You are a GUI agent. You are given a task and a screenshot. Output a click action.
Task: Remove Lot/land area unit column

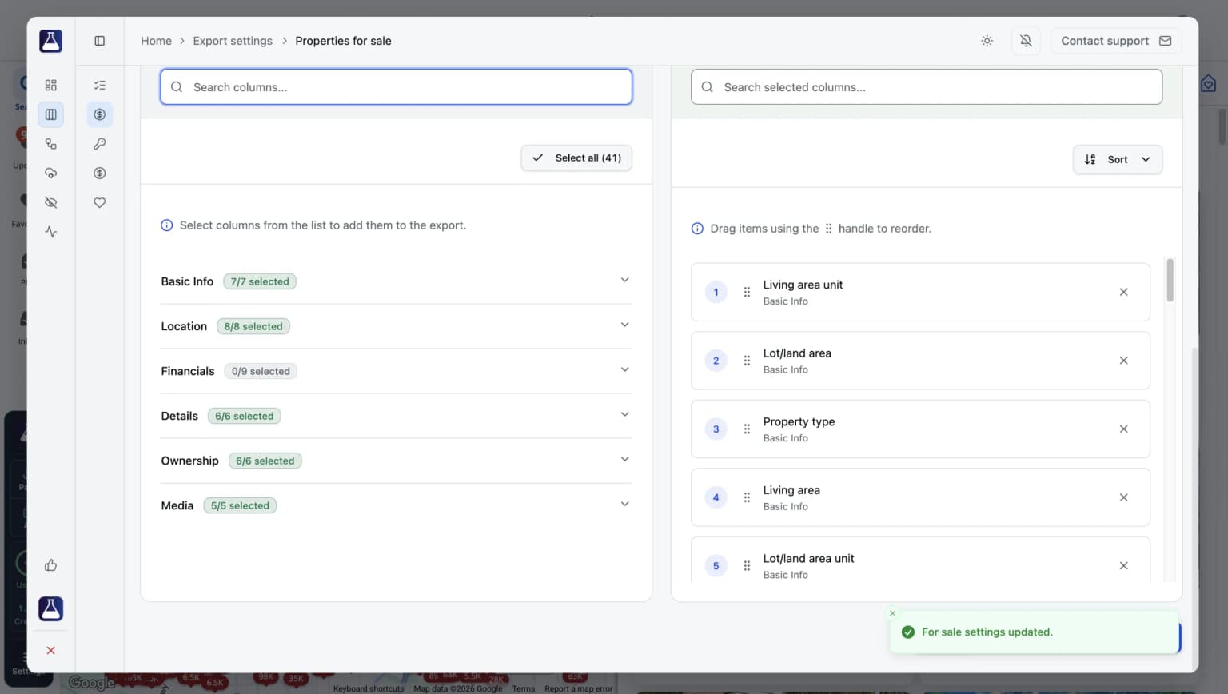click(x=1123, y=566)
